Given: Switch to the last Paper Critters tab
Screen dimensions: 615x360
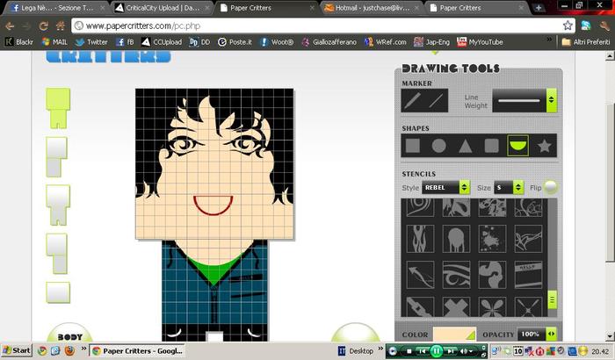Looking at the screenshot, I should pos(476,8).
